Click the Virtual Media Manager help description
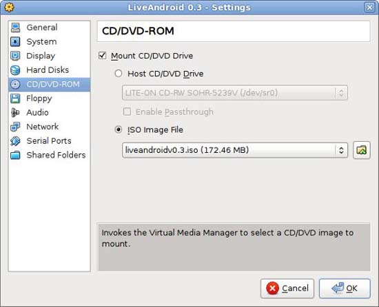This screenshot has height=307, width=379. click(227, 238)
